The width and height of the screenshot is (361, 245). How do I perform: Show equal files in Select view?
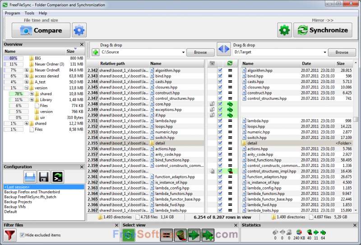166,235
